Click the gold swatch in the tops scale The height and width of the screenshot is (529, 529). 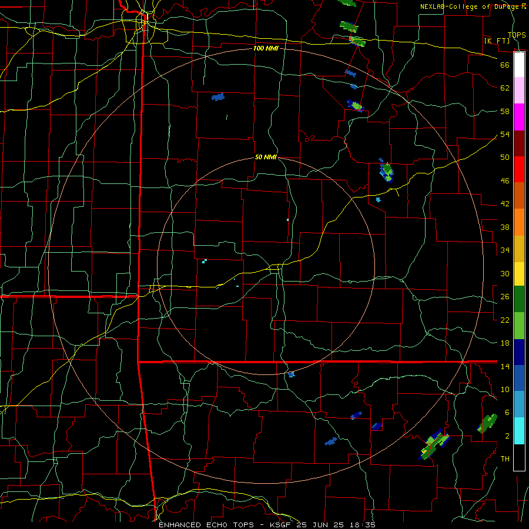click(x=519, y=248)
